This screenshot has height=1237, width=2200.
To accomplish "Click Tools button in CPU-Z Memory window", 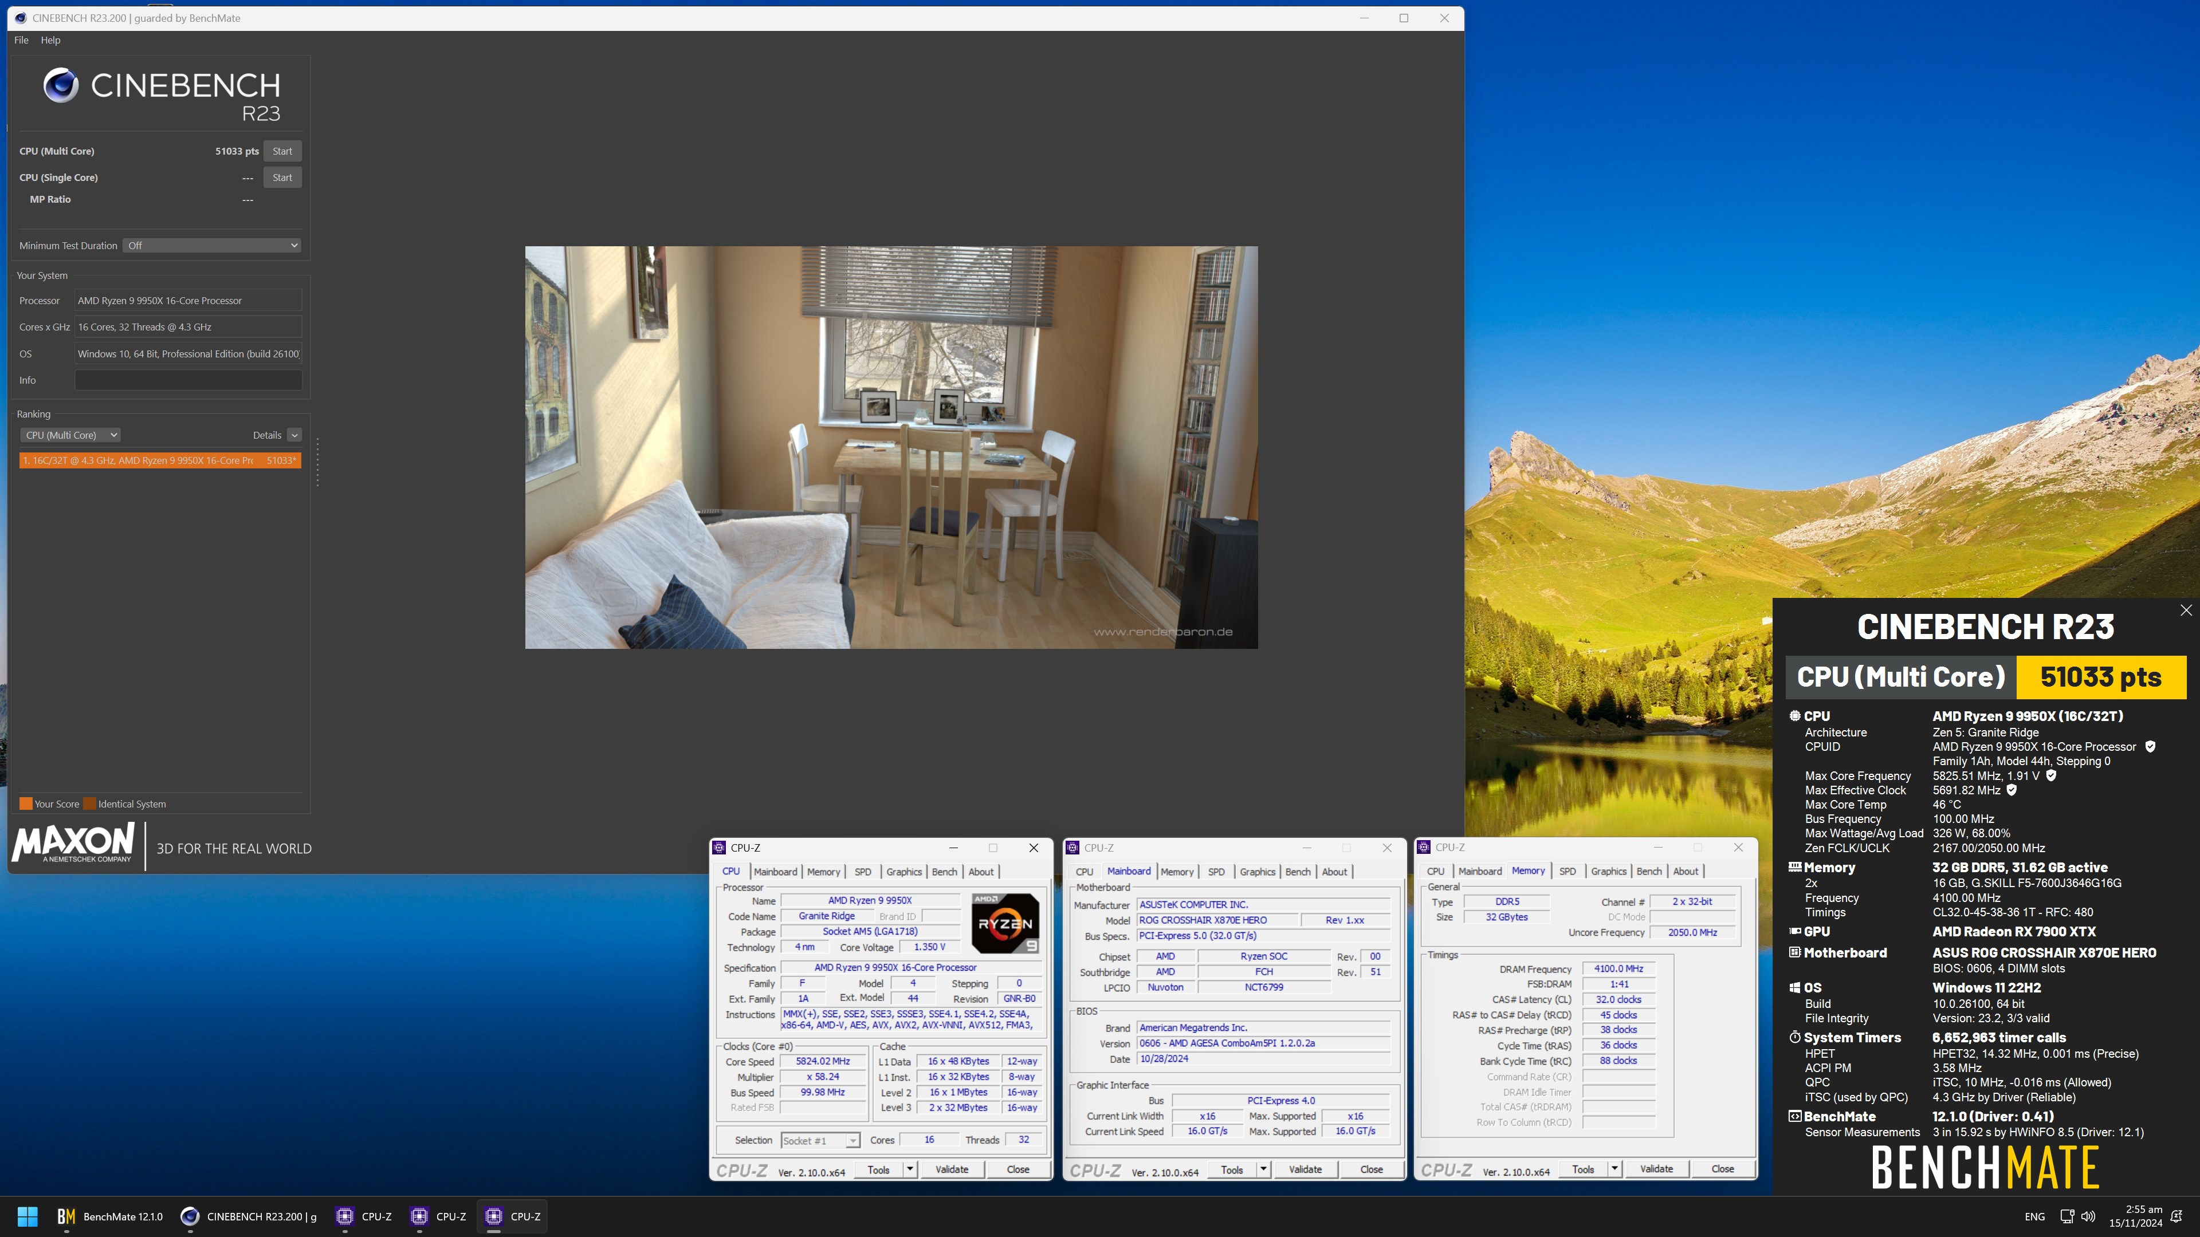I will point(1582,1169).
